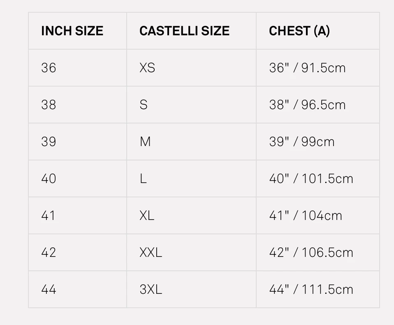Select the 3XL Castelli size cell
The width and height of the screenshot is (394, 325).
click(151, 289)
